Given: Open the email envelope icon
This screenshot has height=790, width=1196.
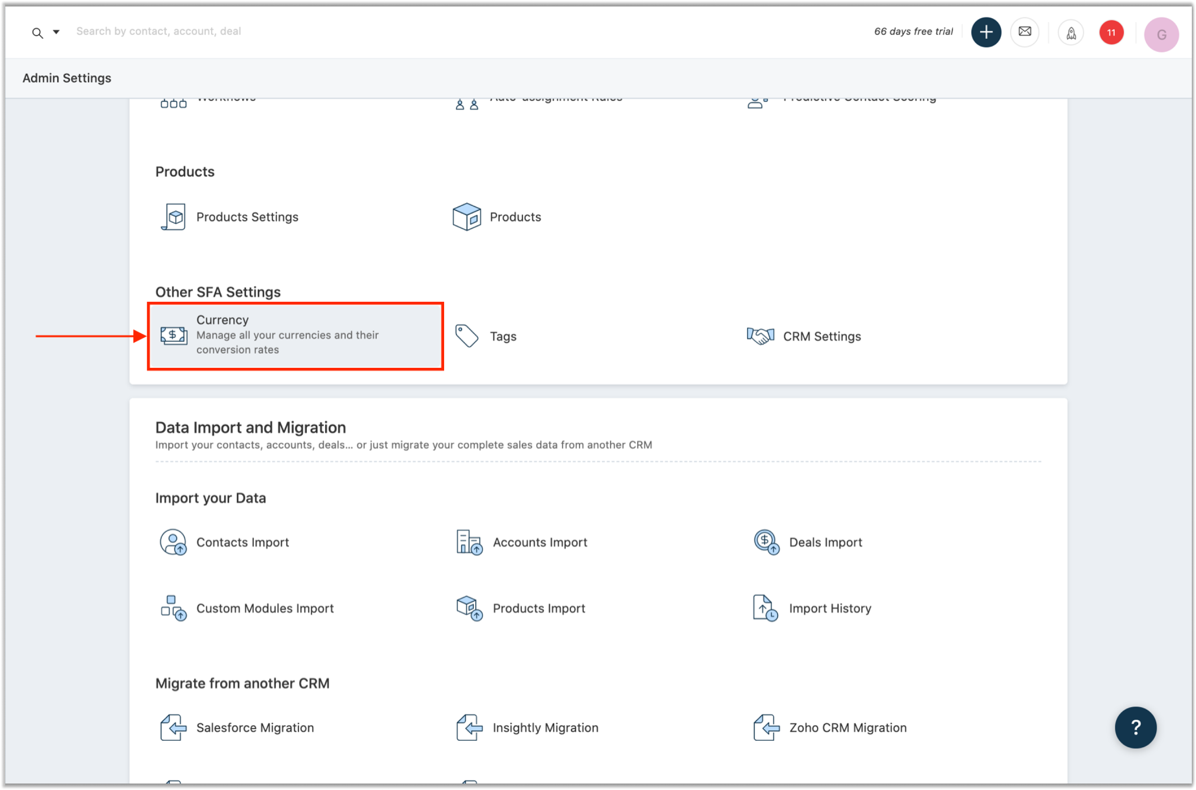Looking at the screenshot, I should (x=1024, y=32).
